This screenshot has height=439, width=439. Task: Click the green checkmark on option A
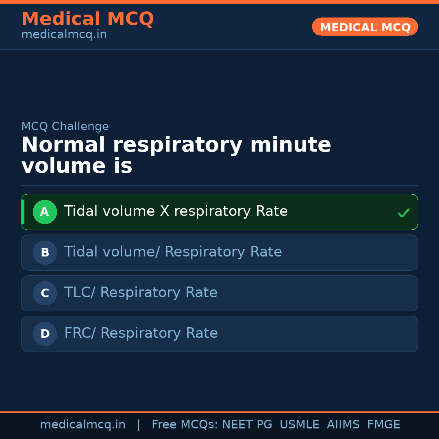point(403,213)
